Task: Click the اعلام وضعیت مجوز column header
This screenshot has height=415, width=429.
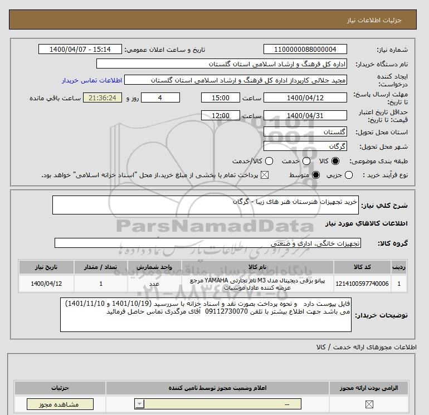Action: [x=217, y=388]
